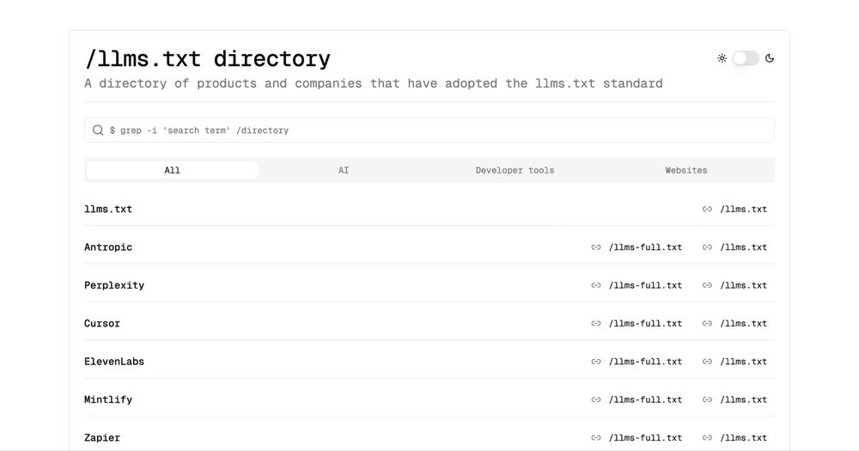Click Cursor llms-full link icon
The image size is (859, 451).
596,323
